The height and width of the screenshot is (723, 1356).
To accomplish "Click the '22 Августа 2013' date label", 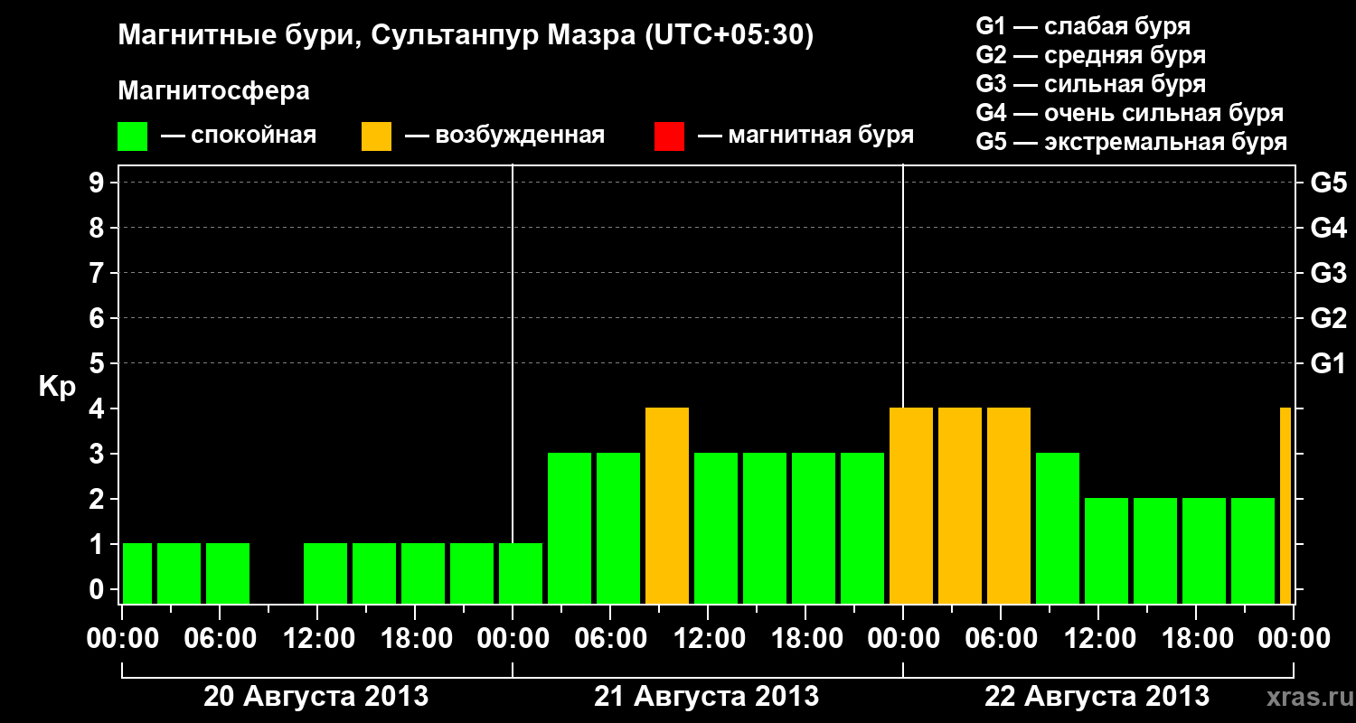I will [1097, 697].
